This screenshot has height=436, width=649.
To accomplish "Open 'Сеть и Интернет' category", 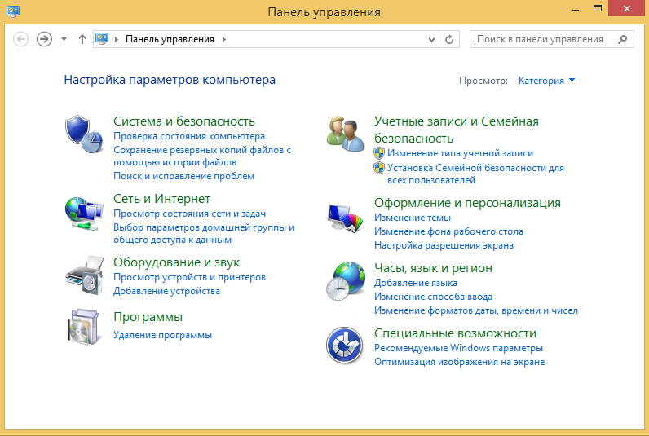I will (161, 199).
